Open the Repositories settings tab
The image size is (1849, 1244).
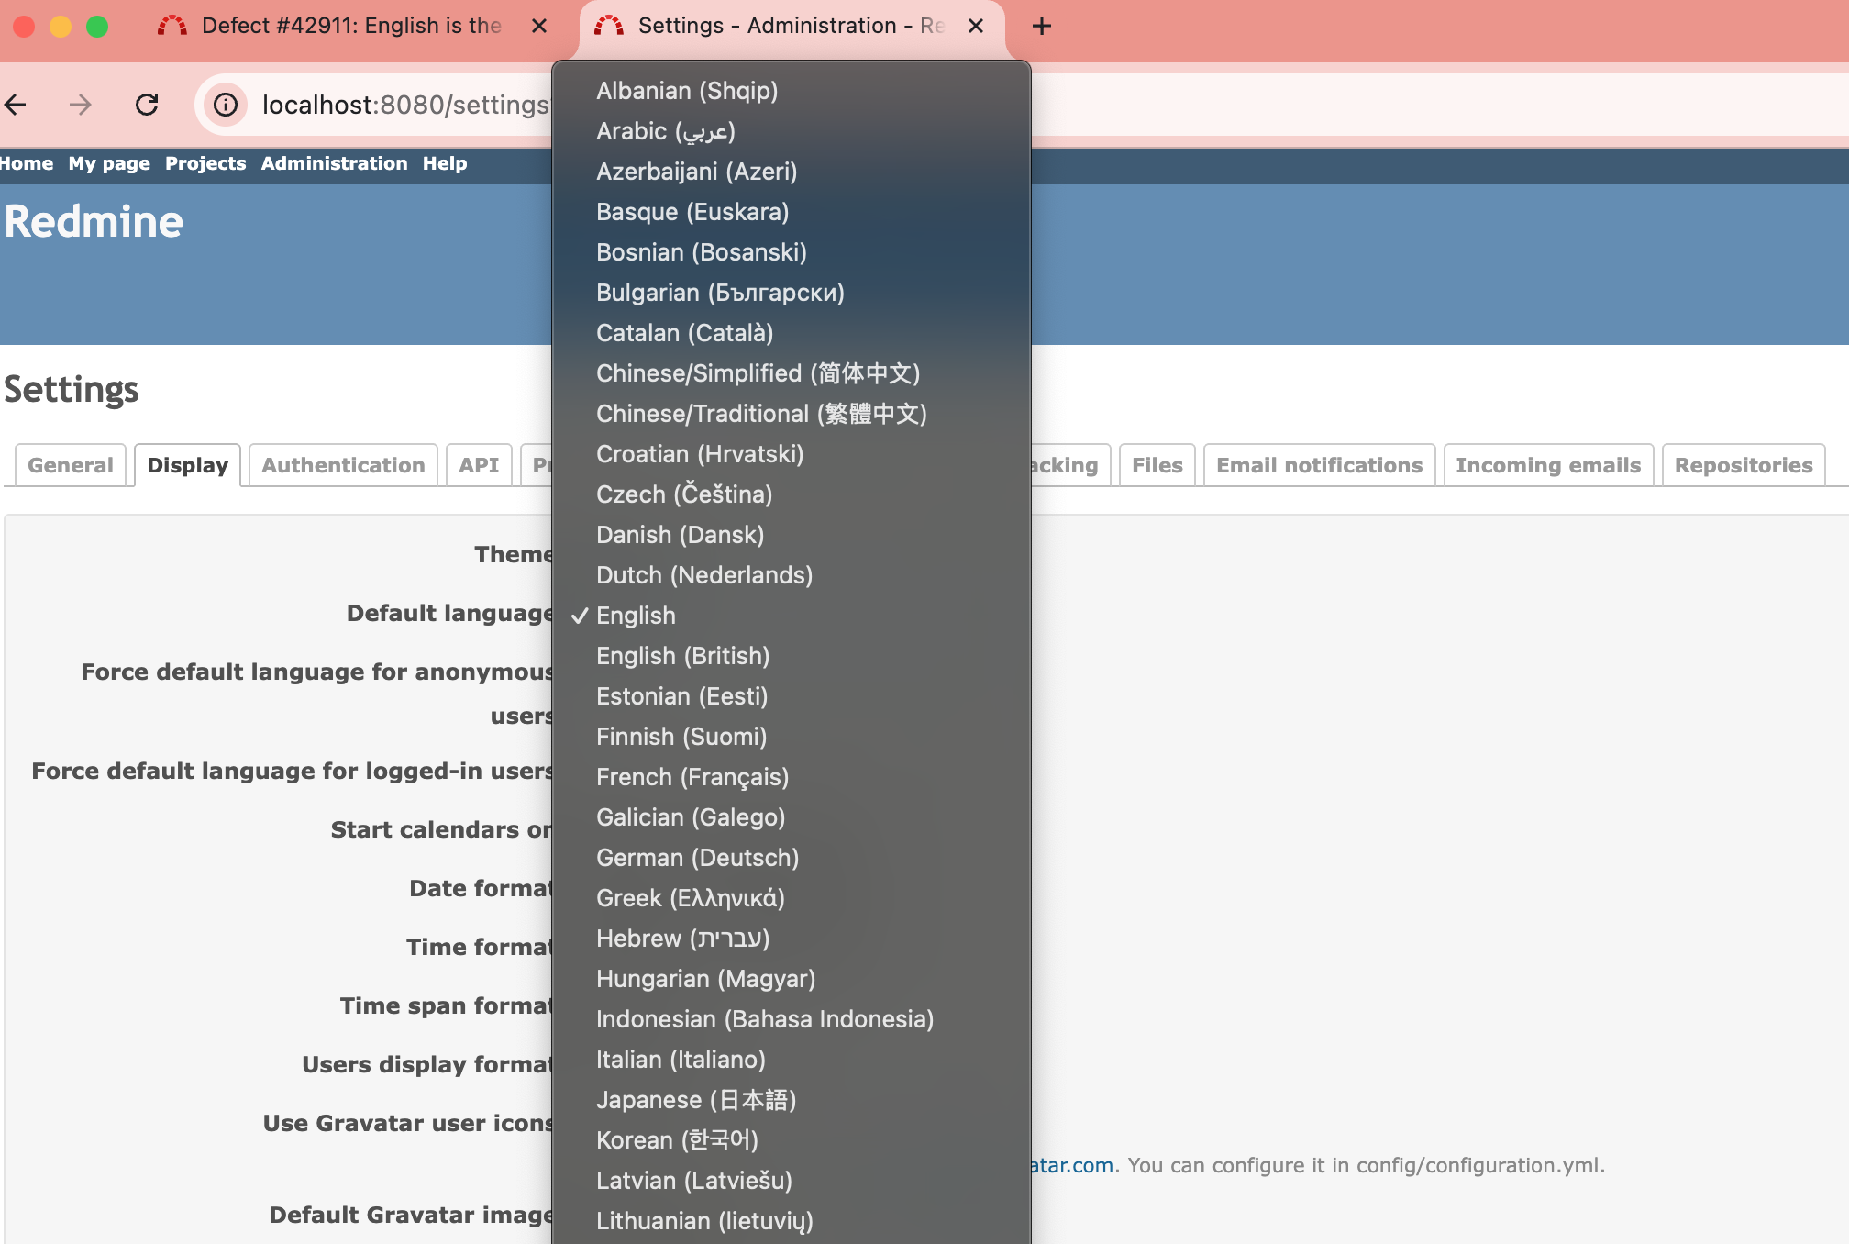[x=1744, y=465]
